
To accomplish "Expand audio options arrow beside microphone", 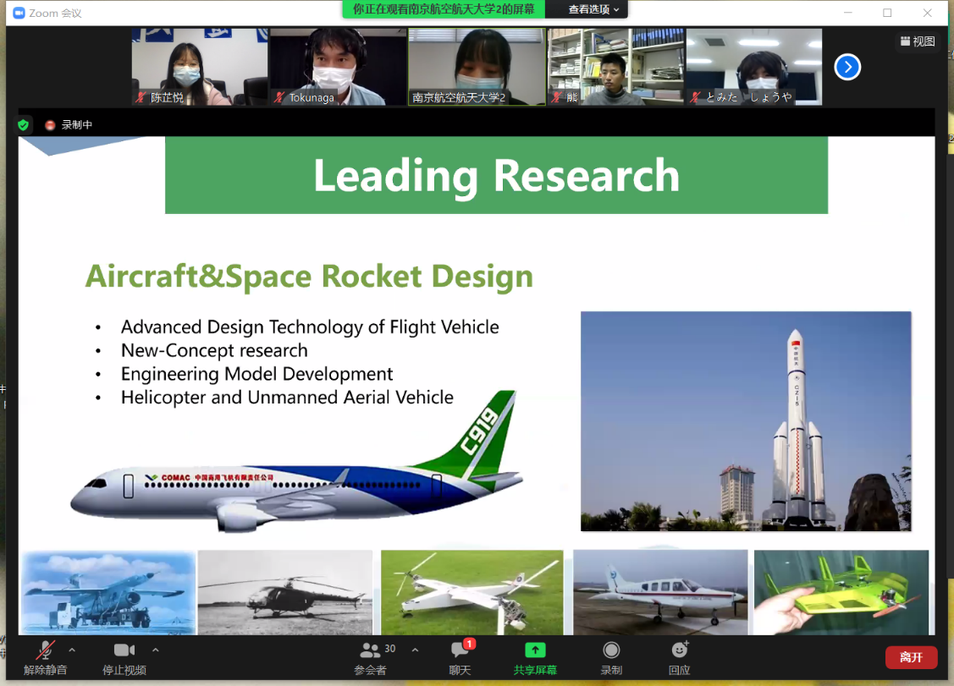I will click(x=72, y=650).
